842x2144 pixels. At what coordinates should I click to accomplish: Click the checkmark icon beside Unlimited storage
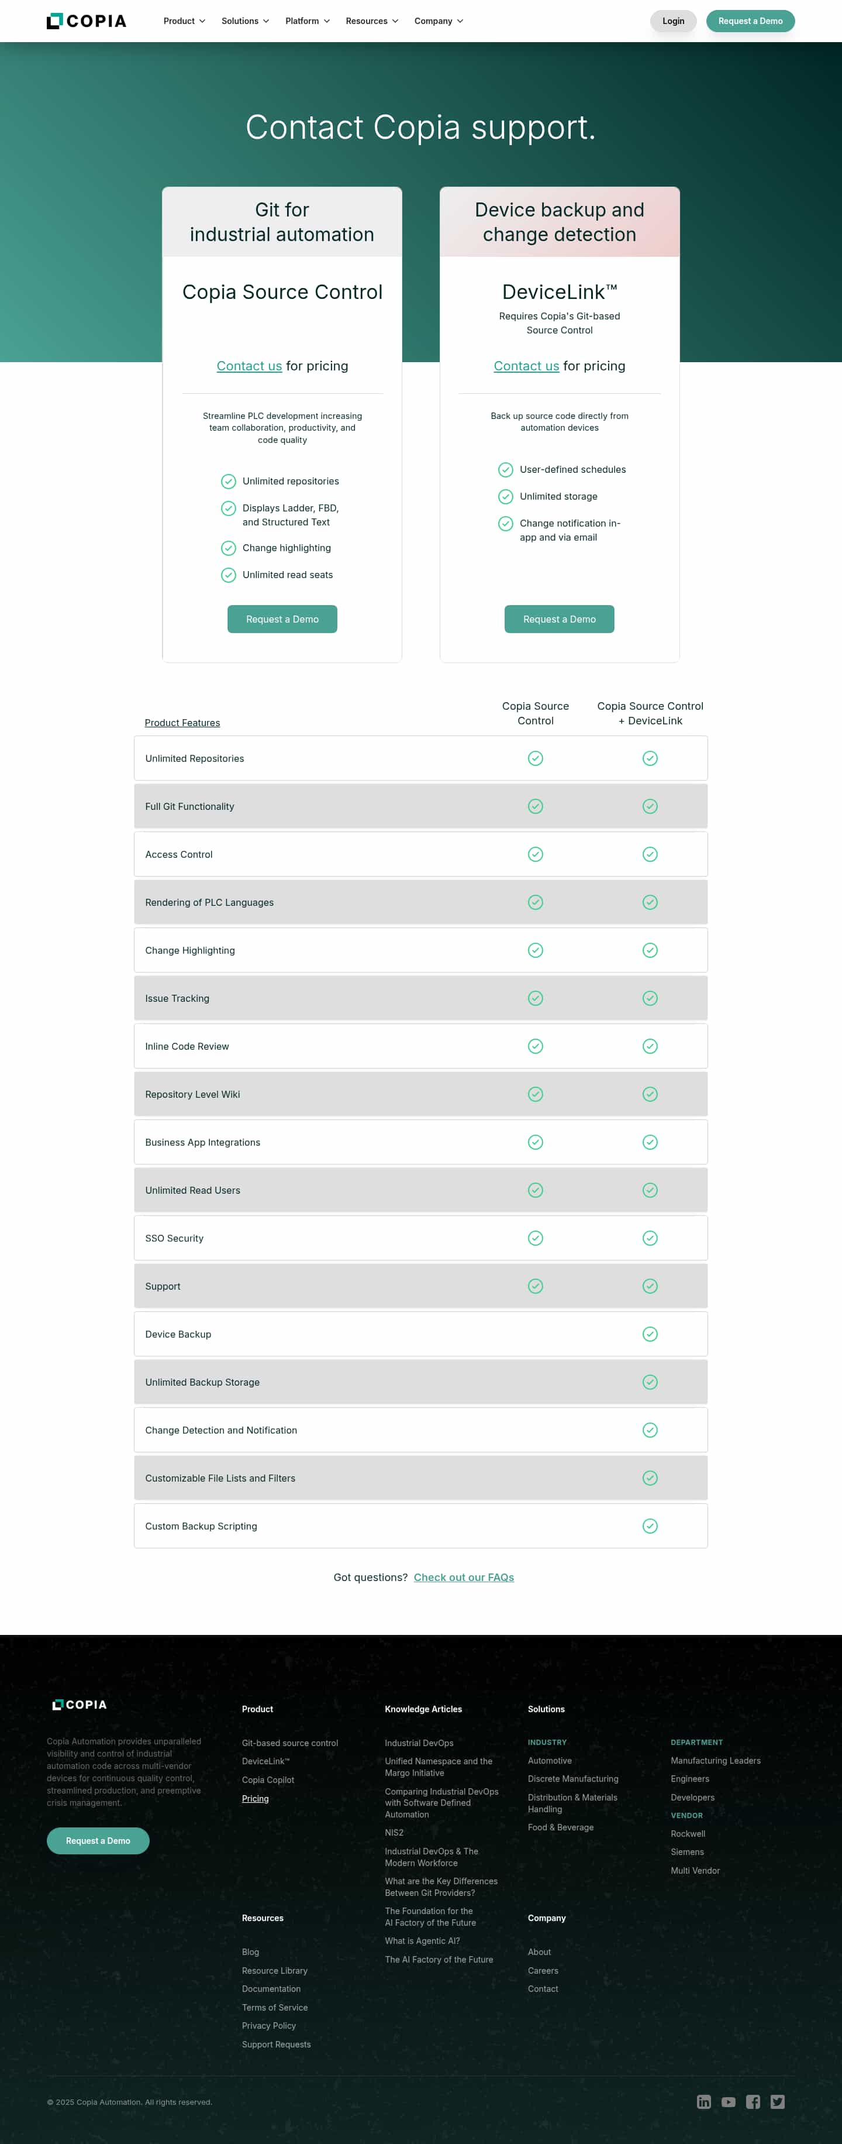coord(505,497)
